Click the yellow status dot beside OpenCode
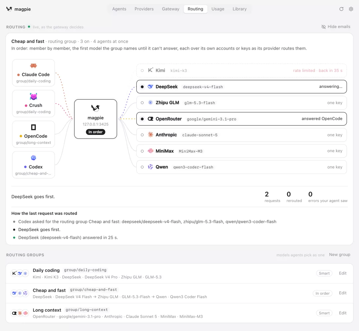 pos(21,136)
